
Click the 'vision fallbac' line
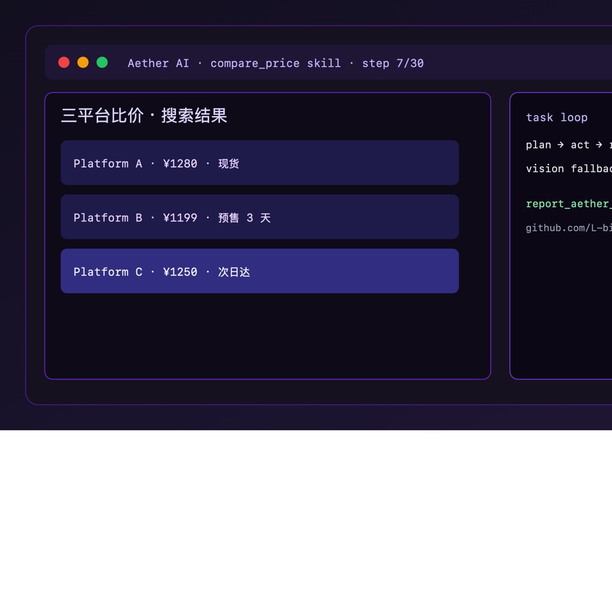tap(569, 168)
